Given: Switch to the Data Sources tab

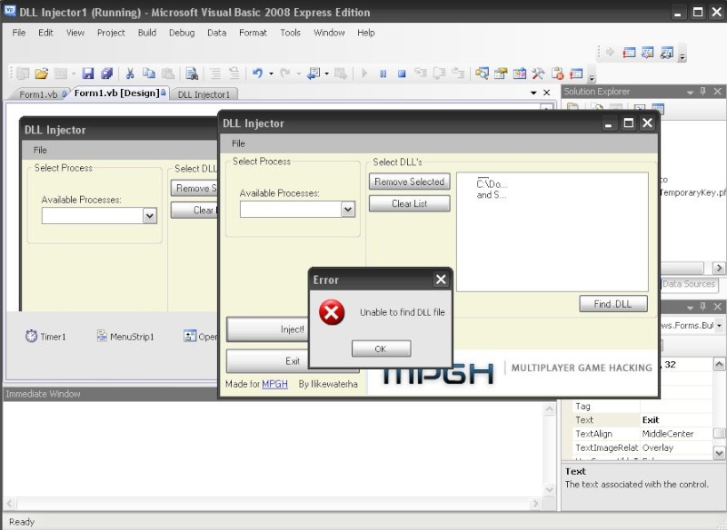Looking at the screenshot, I should point(689,284).
